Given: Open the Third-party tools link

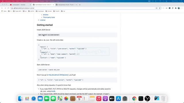Looking at the screenshot, I should pos(49,17).
